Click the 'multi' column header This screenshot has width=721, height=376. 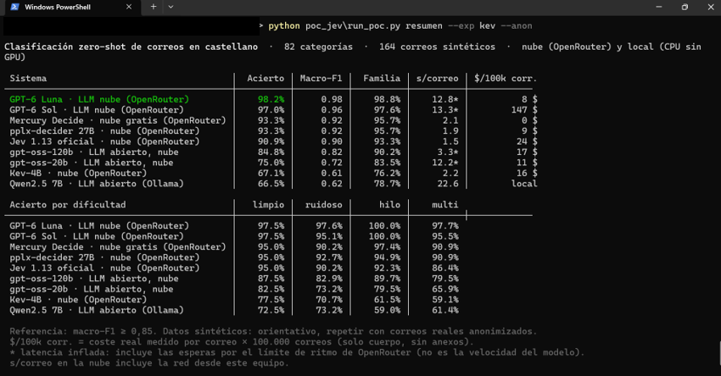coord(445,205)
